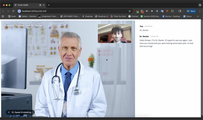The height and width of the screenshot is (120, 203).
Task: Click the recording indicator on the tab
Action: point(40,5)
